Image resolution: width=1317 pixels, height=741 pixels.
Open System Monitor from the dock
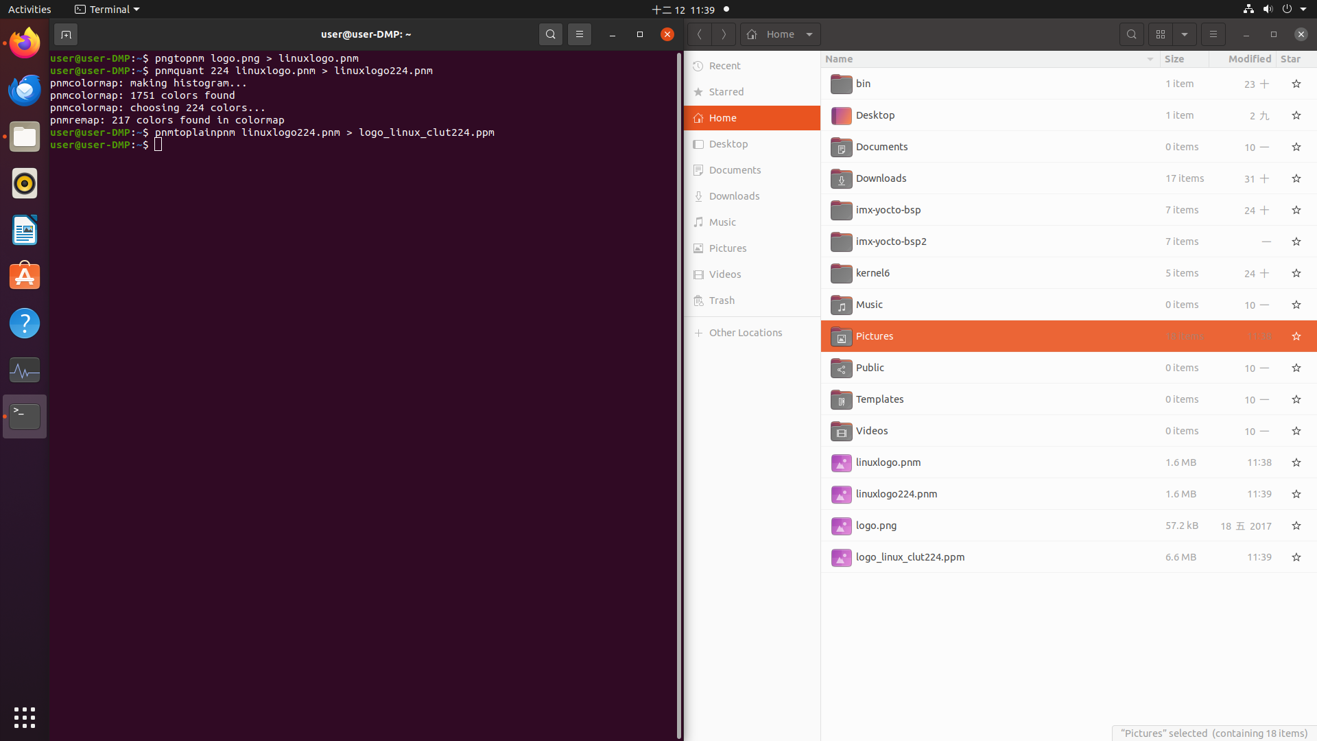coord(25,370)
